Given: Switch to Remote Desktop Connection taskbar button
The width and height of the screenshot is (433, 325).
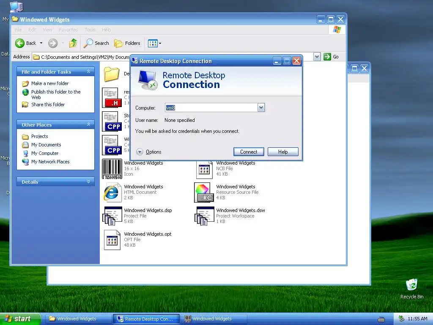Looking at the screenshot, I should [146, 319].
